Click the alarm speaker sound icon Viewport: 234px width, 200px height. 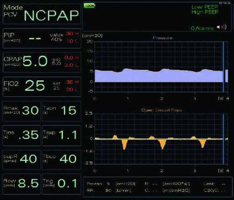(x=222, y=27)
